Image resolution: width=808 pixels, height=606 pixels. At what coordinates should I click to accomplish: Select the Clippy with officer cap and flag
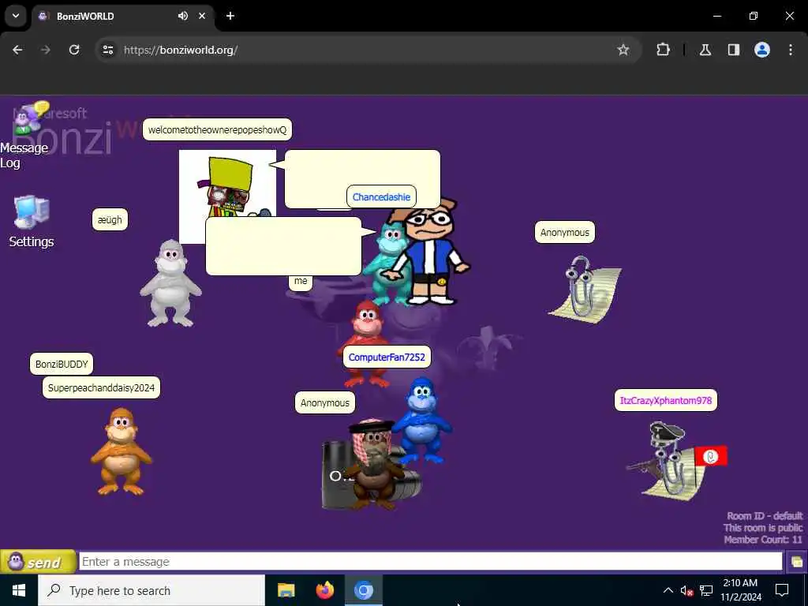[675, 461]
